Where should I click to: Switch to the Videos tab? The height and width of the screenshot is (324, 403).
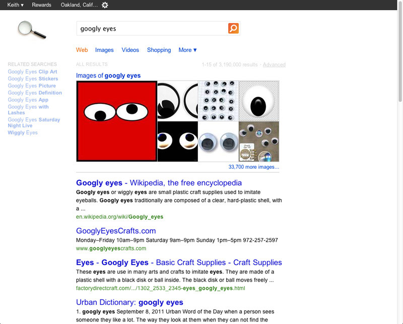coord(130,50)
